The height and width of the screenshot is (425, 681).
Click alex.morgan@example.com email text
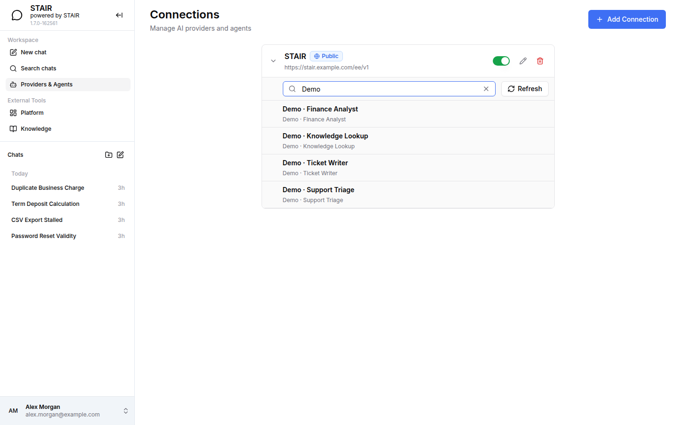click(62, 415)
